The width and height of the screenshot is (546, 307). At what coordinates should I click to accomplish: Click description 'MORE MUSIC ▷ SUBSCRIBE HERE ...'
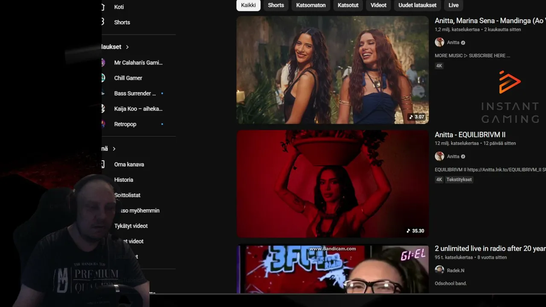coord(472,55)
